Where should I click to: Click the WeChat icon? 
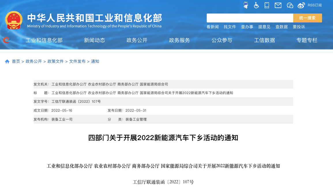point(290,5)
